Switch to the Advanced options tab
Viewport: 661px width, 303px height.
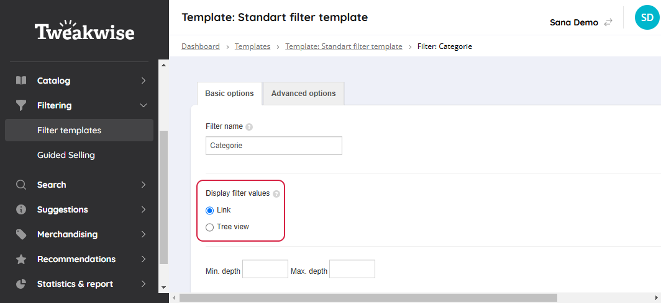304,94
